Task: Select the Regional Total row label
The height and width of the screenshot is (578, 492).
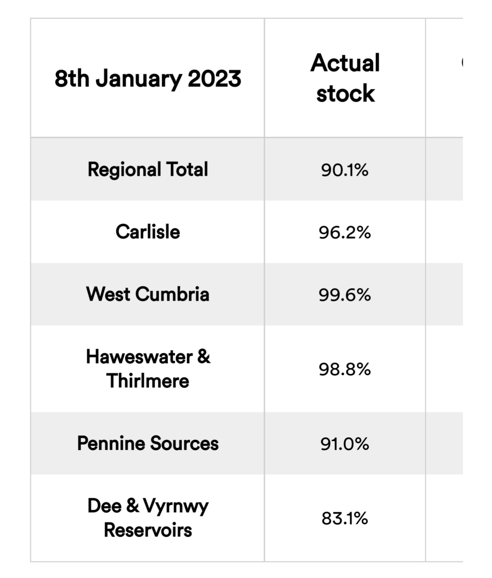Action: (x=148, y=169)
